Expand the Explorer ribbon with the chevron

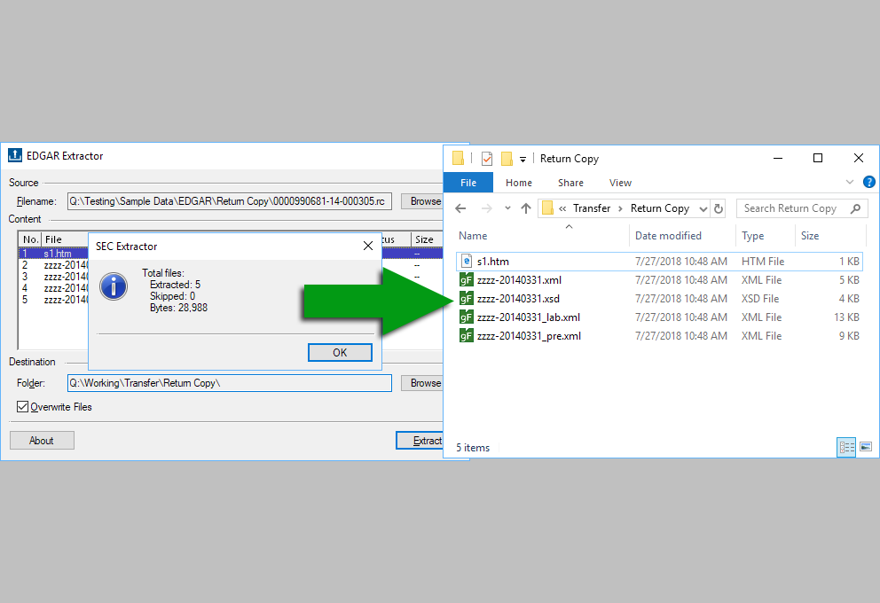[850, 182]
